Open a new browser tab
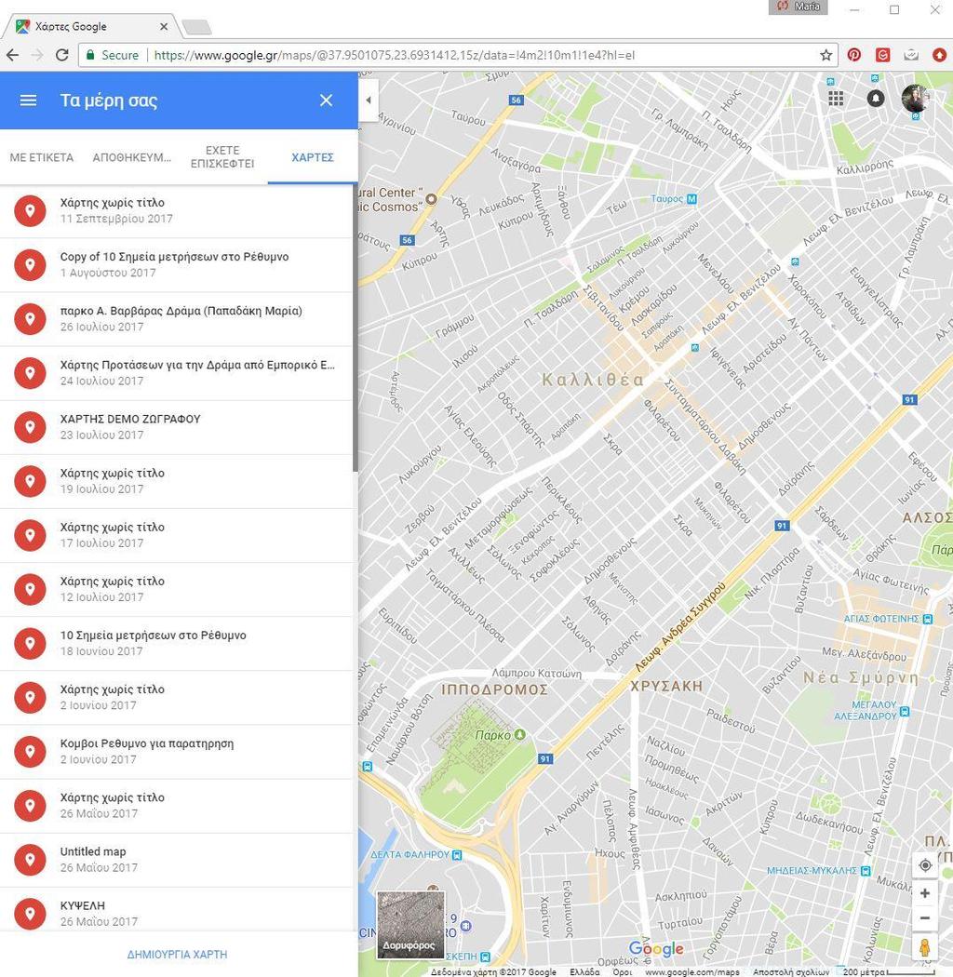953x977 pixels. tap(196, 27)
